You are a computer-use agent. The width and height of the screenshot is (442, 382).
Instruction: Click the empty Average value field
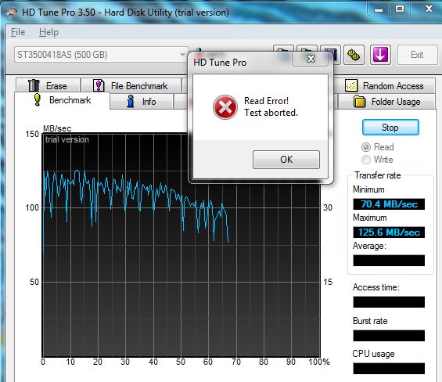point(389,261)
